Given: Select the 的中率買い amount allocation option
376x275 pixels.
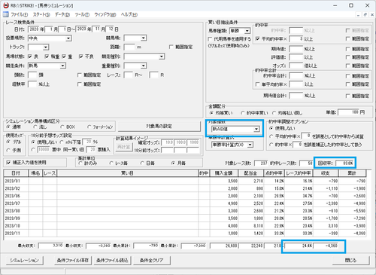Looking at the screenshot, I should pos(242,113).
